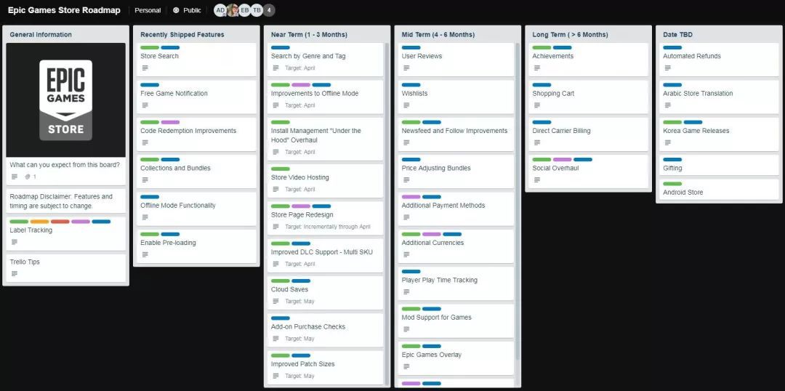Click the Recently Shipped Features list header
The image size is (785, 391).
(182, 35)
